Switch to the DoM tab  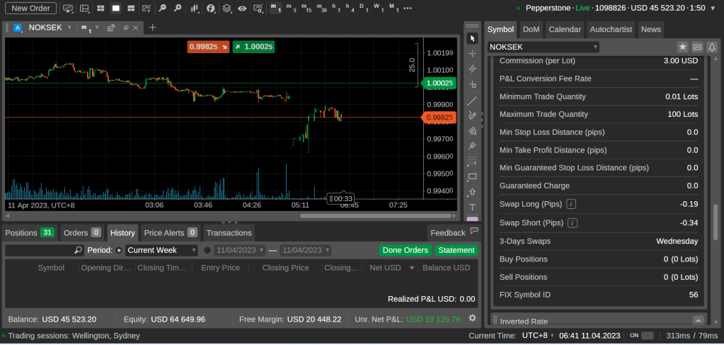[531, 29]
